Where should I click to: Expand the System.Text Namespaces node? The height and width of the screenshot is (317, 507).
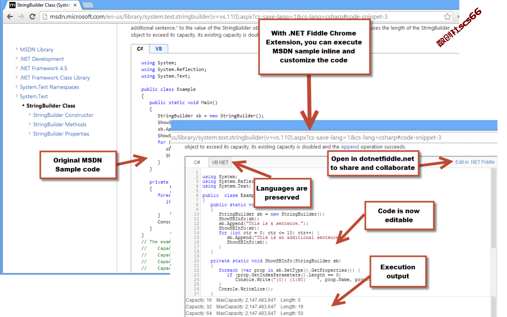[x=17, y=87]
